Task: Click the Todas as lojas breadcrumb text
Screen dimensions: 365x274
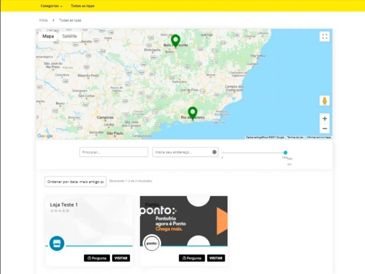Action: (70, 20)
